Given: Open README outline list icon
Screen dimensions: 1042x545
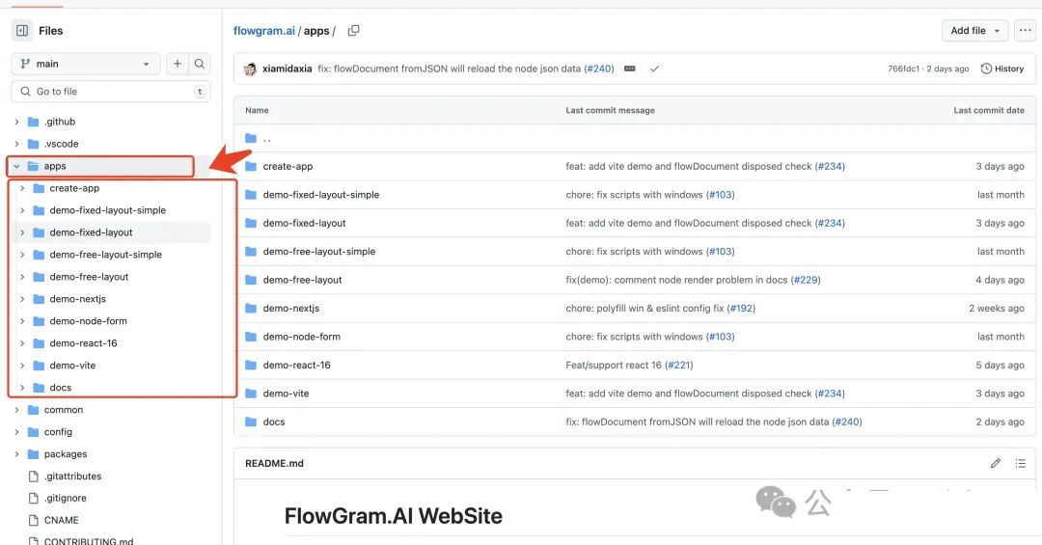Looking at the screenshot, I should 1021,463.
